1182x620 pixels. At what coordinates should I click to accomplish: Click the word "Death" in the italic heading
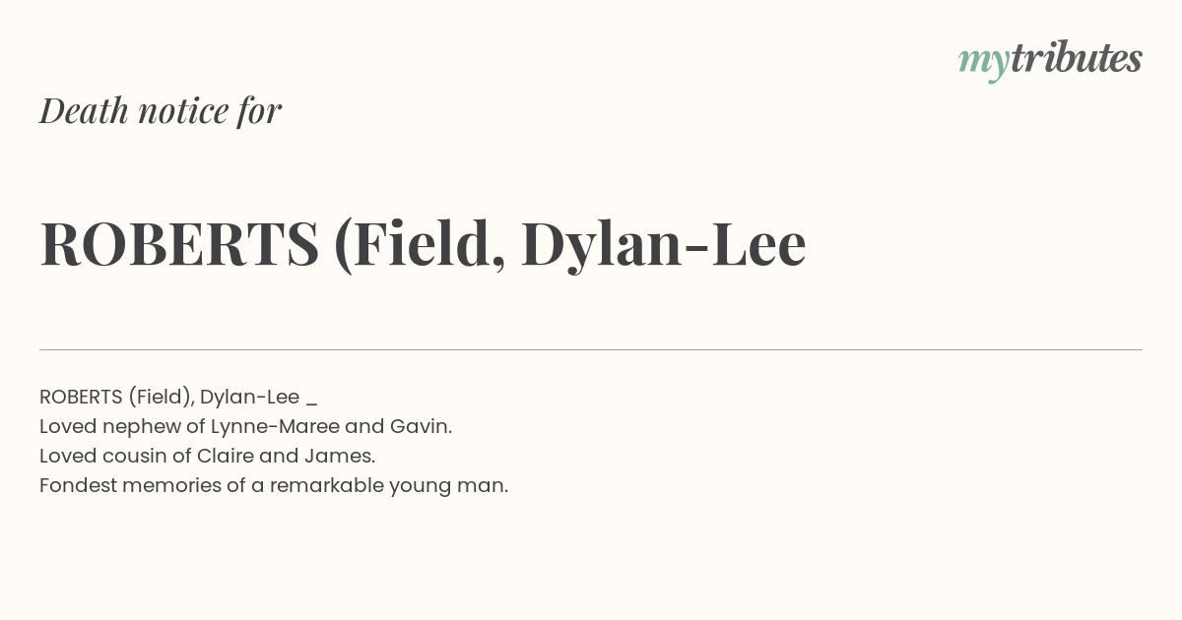(x=84, y=110)
